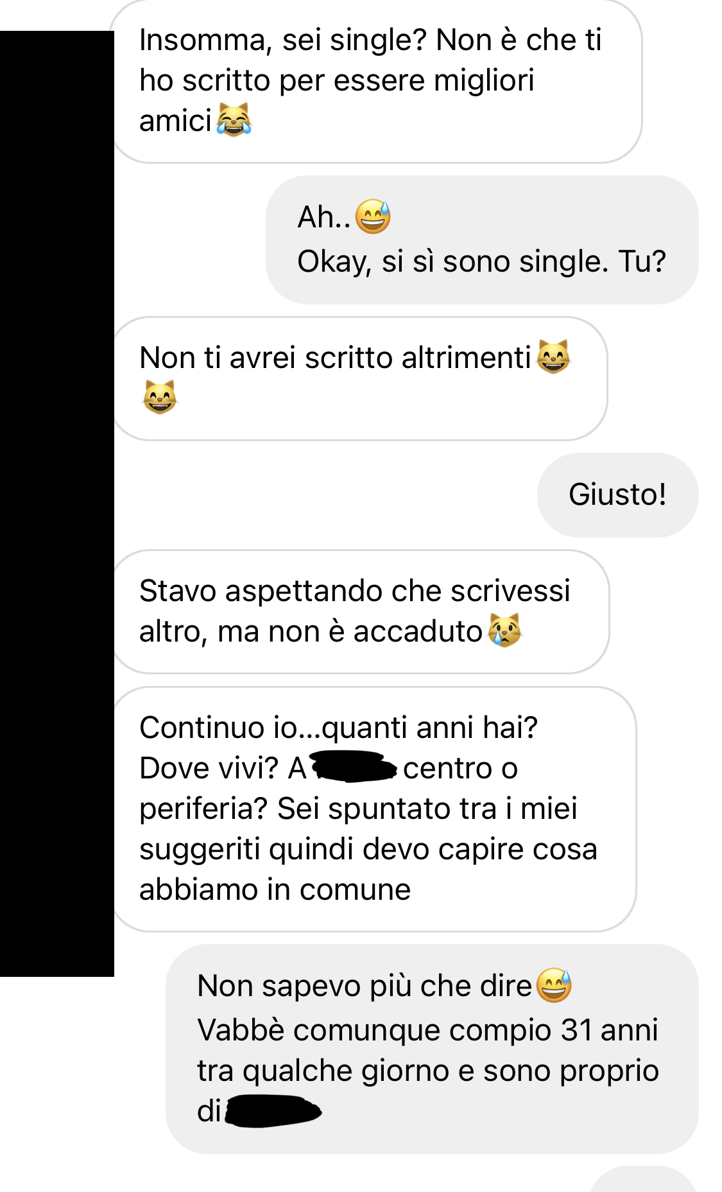Screen dimensions: 722x1192
Task: Tap the partially visible bubble at the bottom right
Action: 644,1179
